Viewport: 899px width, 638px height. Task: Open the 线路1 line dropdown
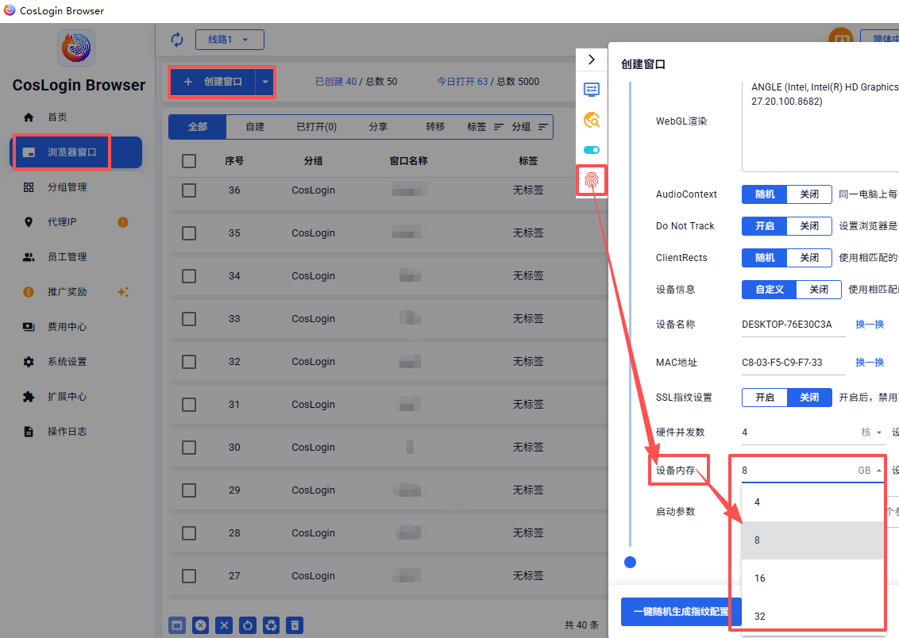click(230, 40)
